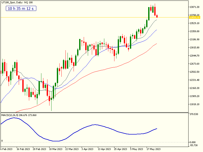Click the 3 Apr 2023 date label
This screenshot has width=203, height=152.
pyautogui.click(x=88, y=149)
